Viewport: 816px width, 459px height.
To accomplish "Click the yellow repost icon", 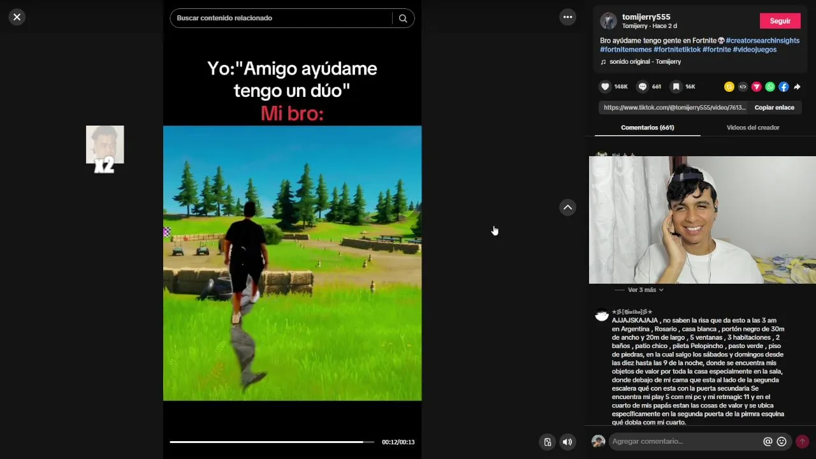I will click(729, 87).
